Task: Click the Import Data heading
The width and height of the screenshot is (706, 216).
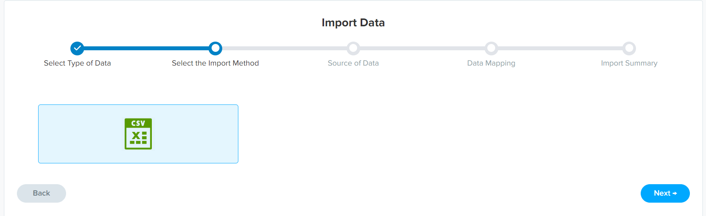Action: click(x=353, y=23)
